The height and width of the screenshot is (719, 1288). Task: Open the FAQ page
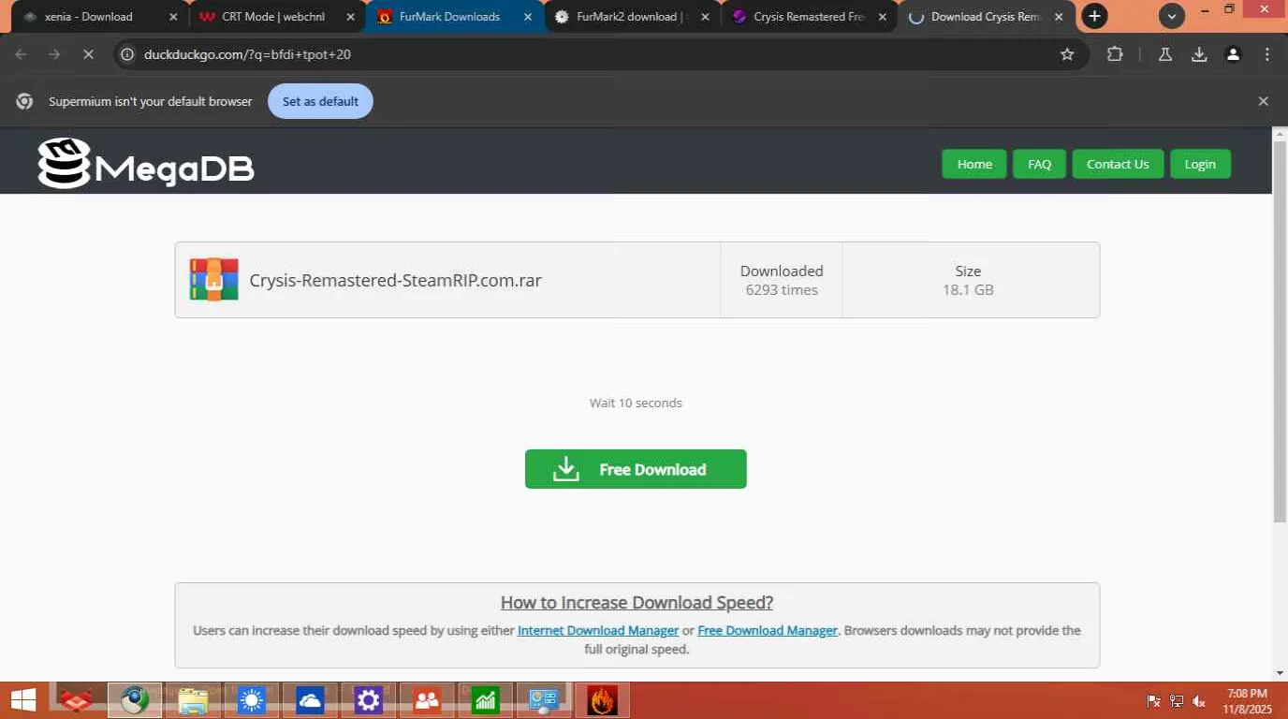[x=1040, y=164]
